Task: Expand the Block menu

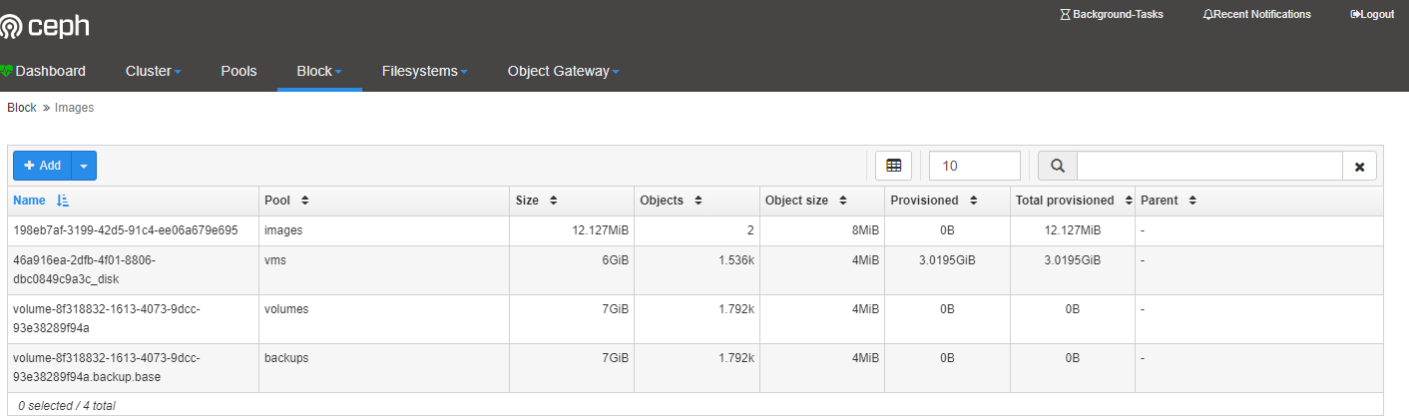Action: click(319, 71)
